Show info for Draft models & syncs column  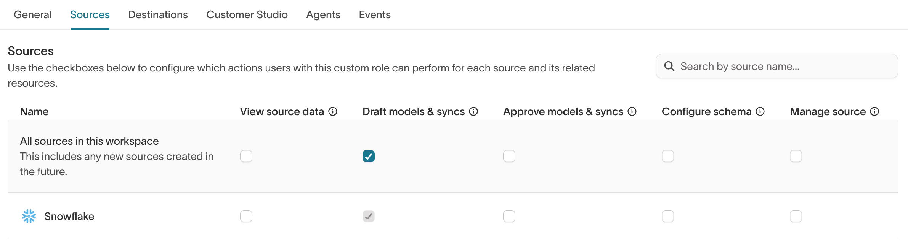(x=473, y=111)
